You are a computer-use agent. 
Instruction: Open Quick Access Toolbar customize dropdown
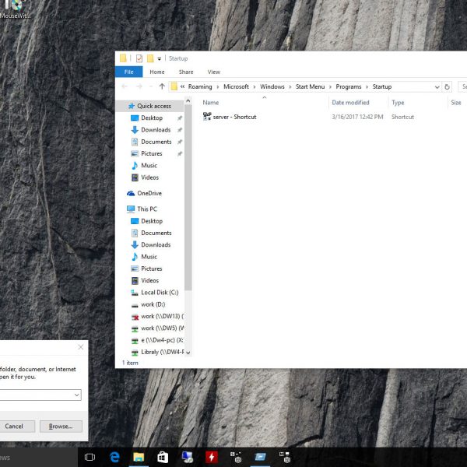point(160,58)
